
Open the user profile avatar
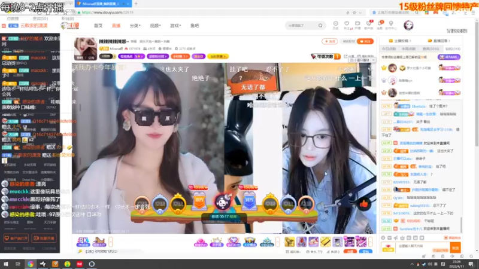coord(408,25)
